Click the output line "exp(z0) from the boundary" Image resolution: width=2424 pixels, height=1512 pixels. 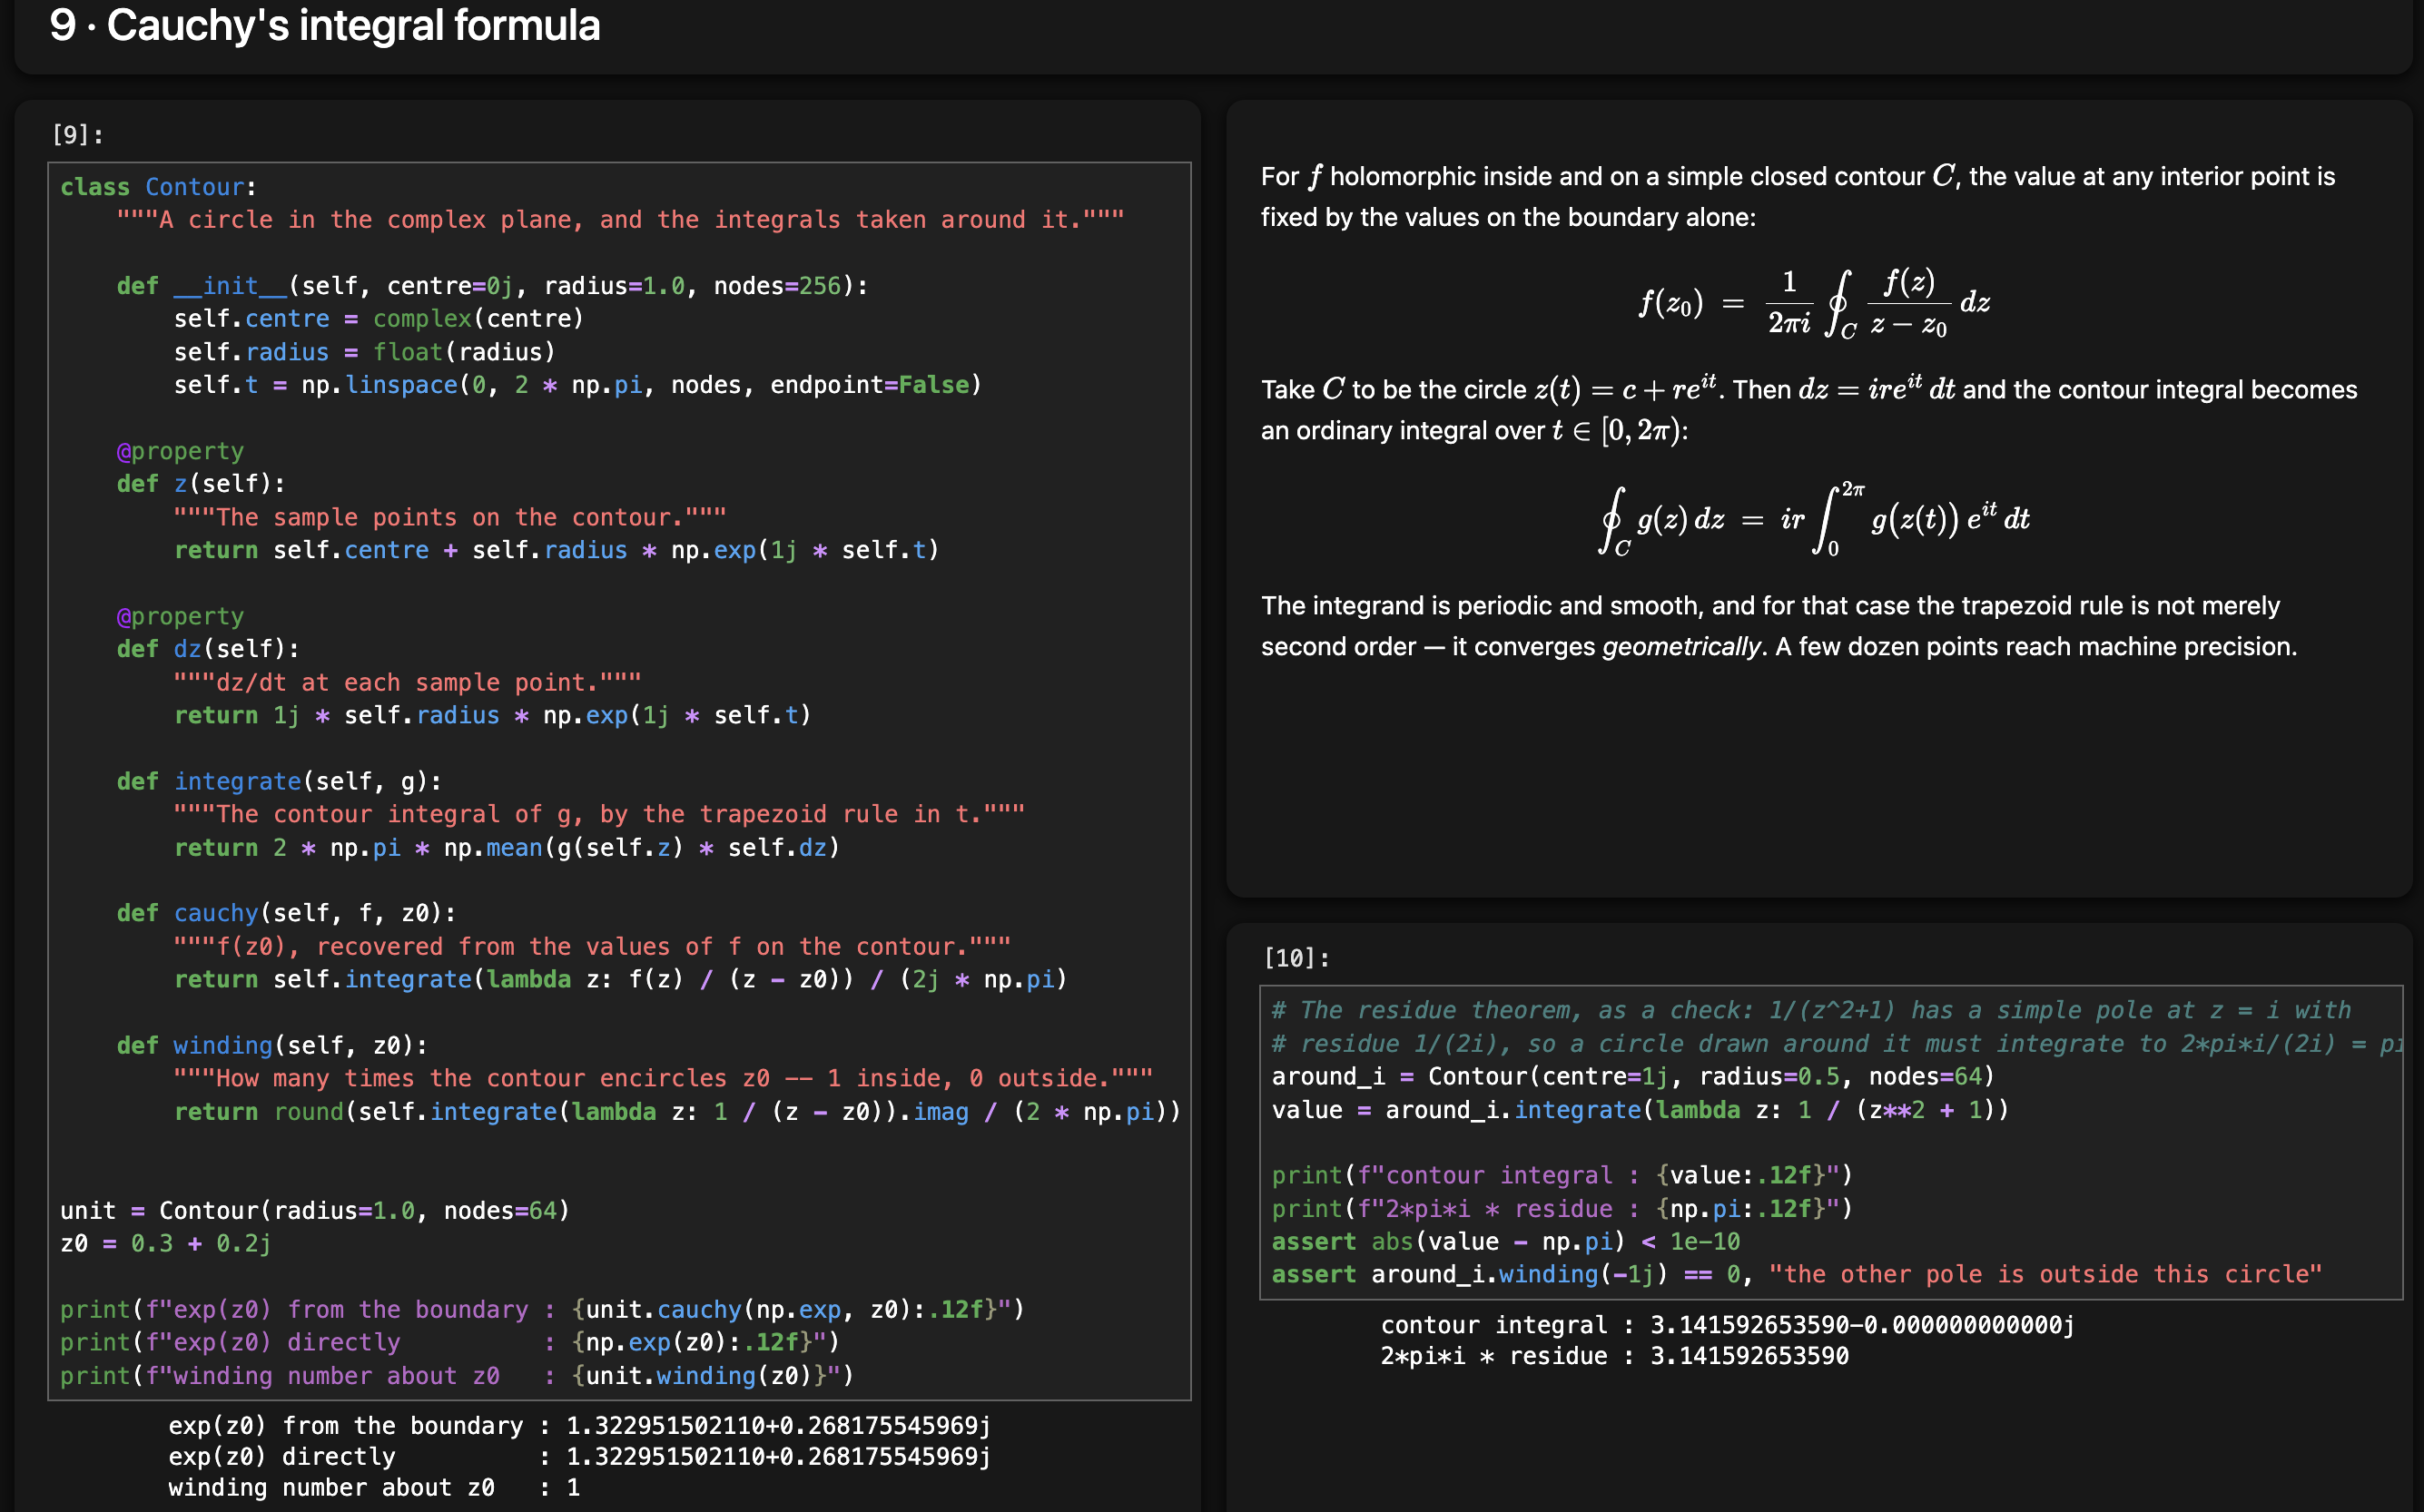tap(579, 1425)
